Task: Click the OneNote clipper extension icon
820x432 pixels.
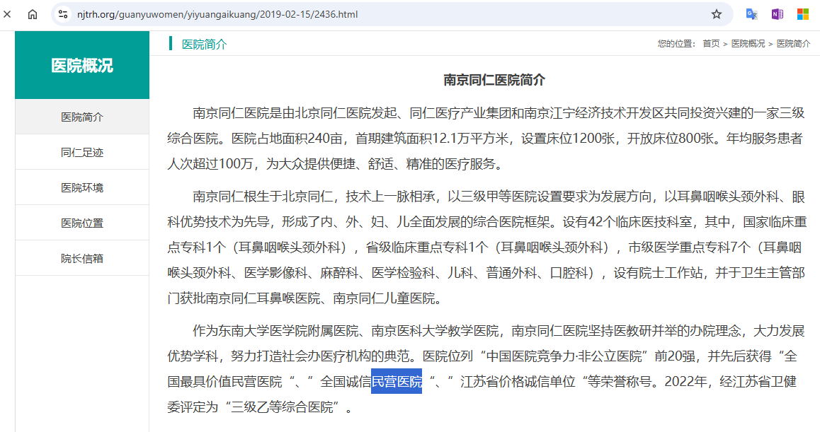Action: [777, 14]
